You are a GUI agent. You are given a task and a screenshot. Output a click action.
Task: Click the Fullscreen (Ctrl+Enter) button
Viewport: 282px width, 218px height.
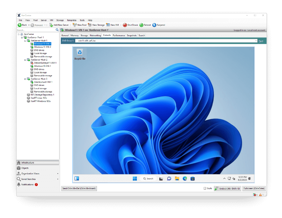254,188
